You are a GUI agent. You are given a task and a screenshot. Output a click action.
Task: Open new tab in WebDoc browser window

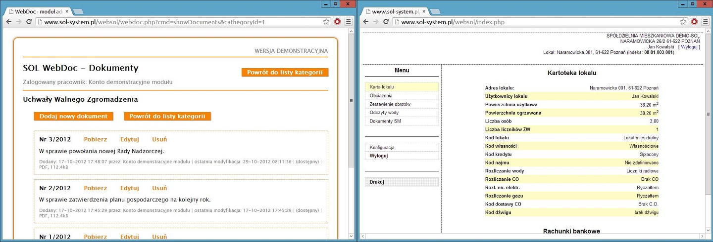tap(79, 11)
